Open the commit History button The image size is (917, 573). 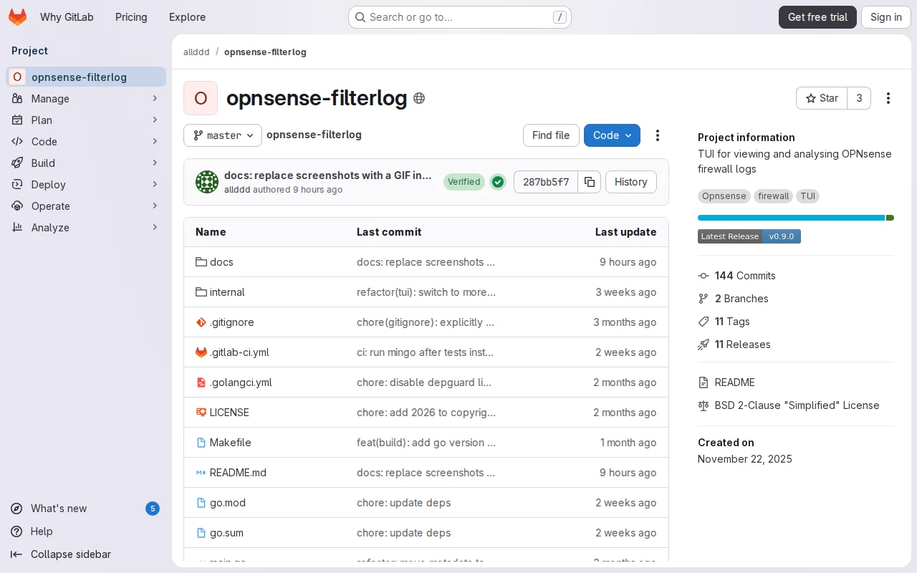pos(630,182)
